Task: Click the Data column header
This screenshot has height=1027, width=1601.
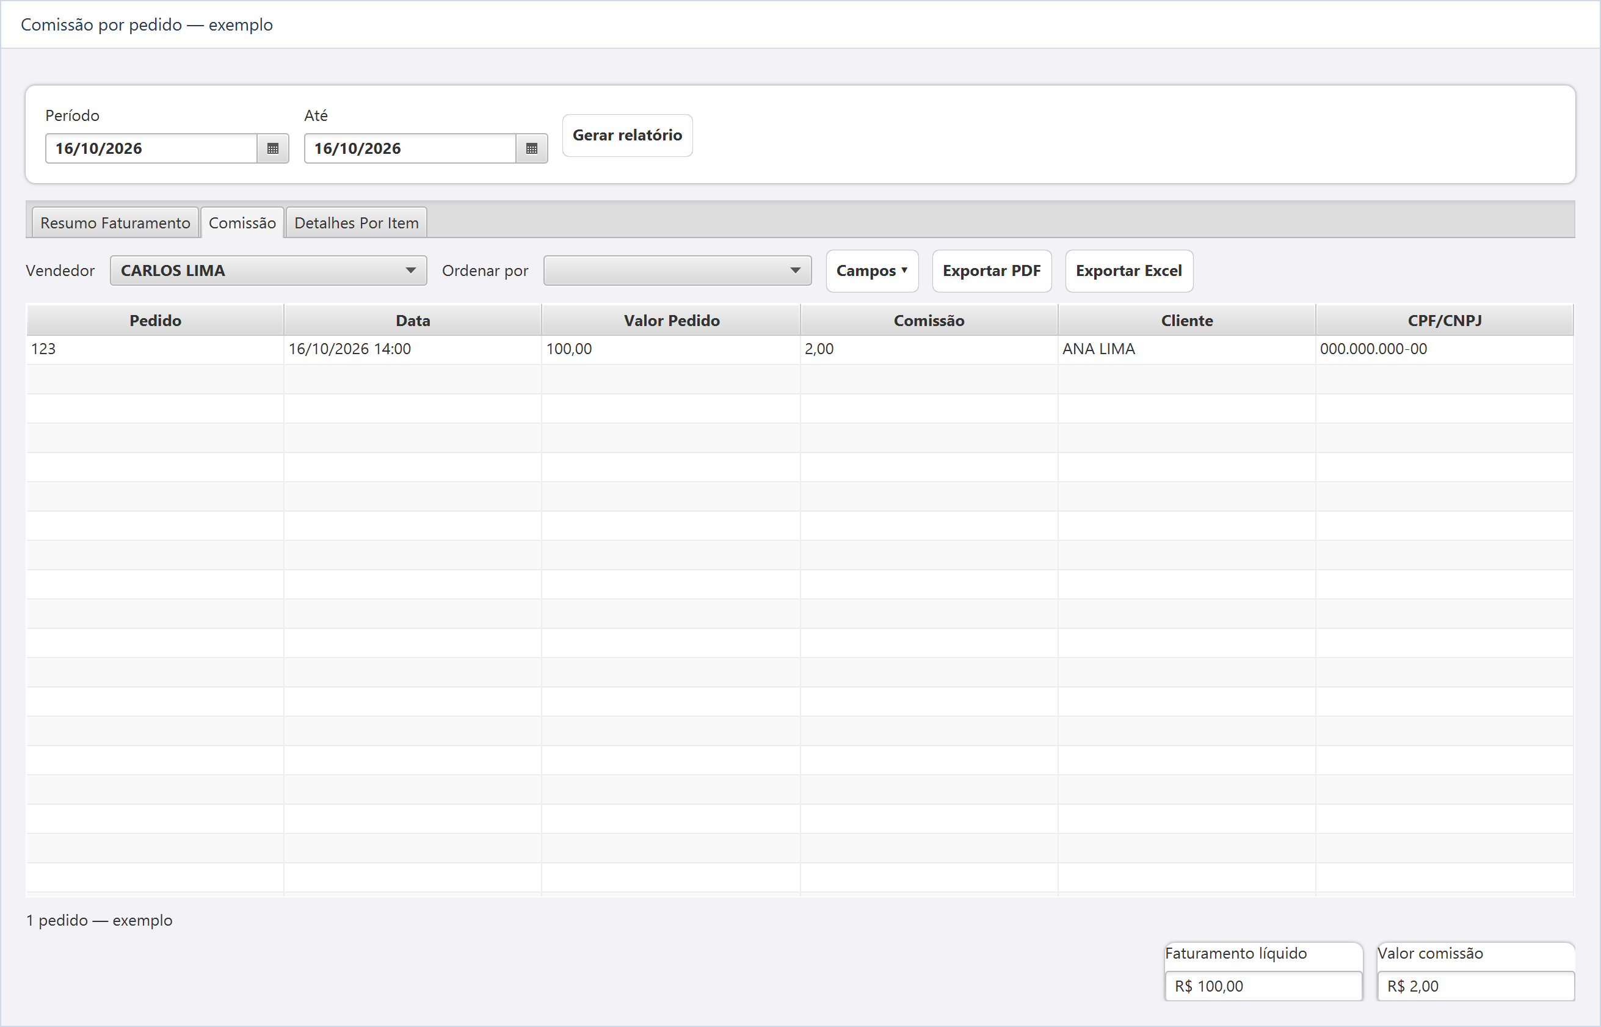Action: [x=413, y=320]
